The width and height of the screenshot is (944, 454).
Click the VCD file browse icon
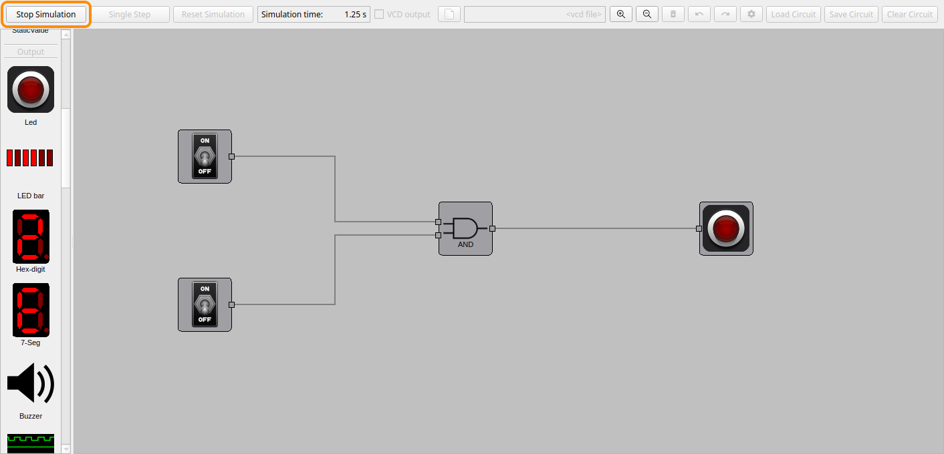pos(449,15)
